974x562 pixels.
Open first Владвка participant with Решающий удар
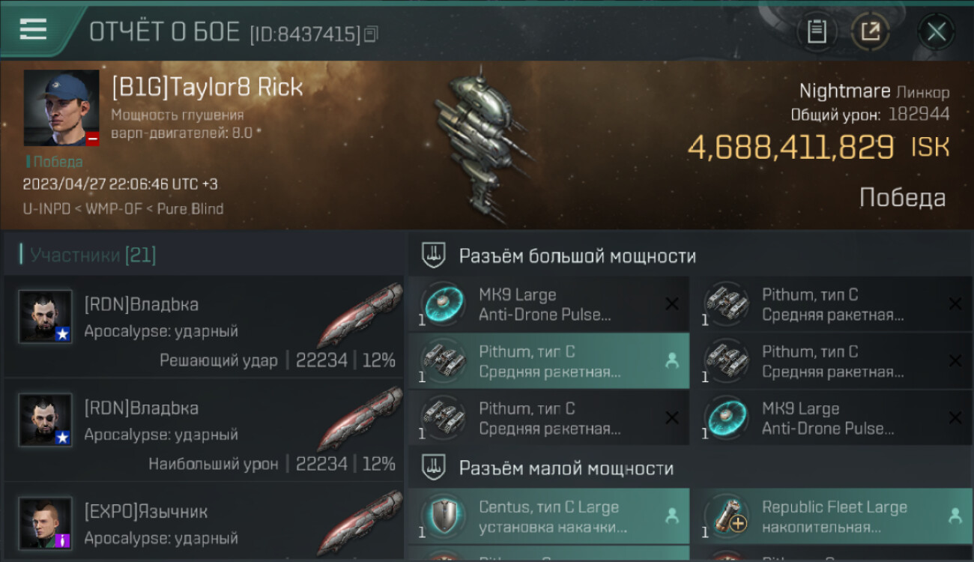(205, 326)
